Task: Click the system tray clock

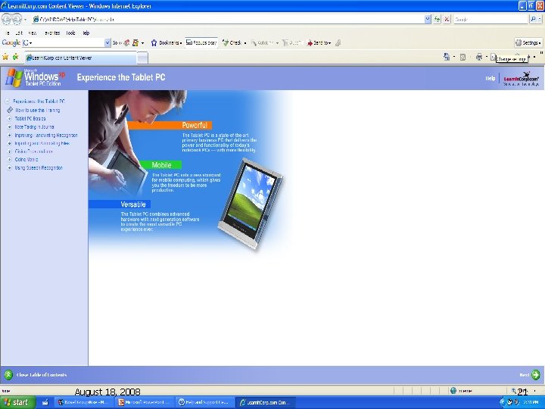Action: click(x=531, y=402)
